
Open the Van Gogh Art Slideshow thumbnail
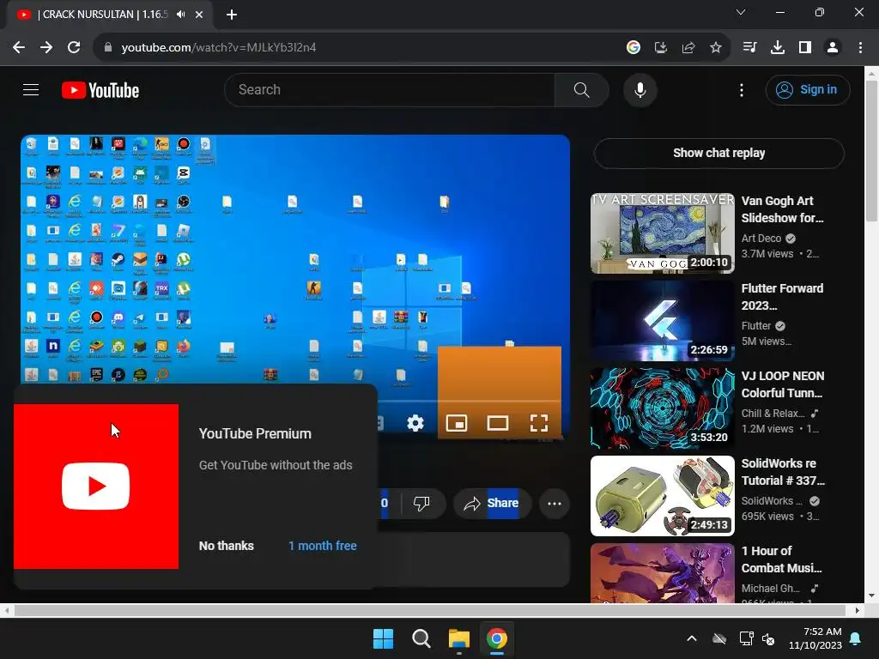point(662,233)
